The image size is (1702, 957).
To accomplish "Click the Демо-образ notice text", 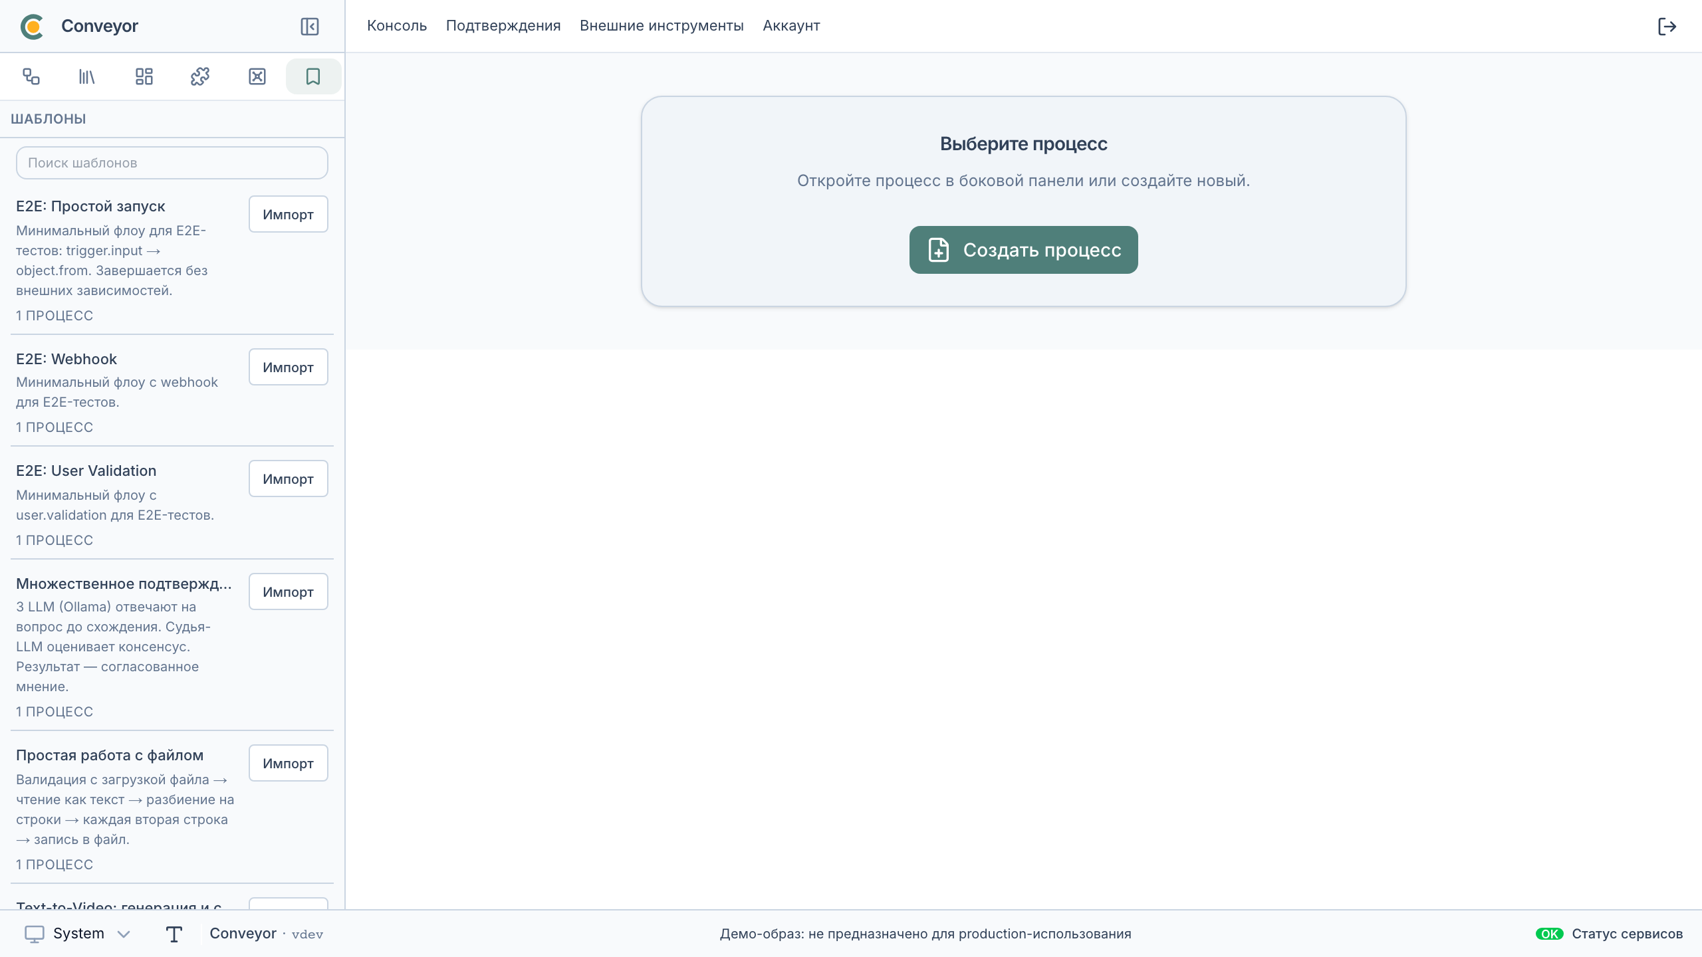I will (925, 934).
